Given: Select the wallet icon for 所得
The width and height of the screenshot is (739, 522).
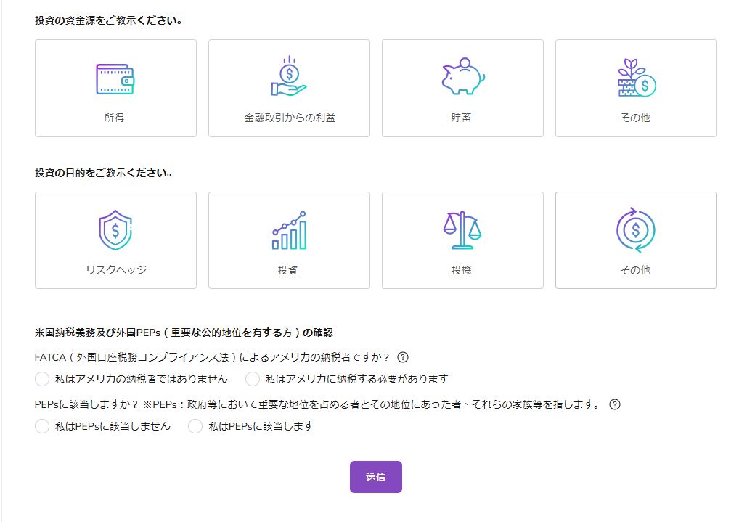Looking at the screenshot, I should (115, 79).
